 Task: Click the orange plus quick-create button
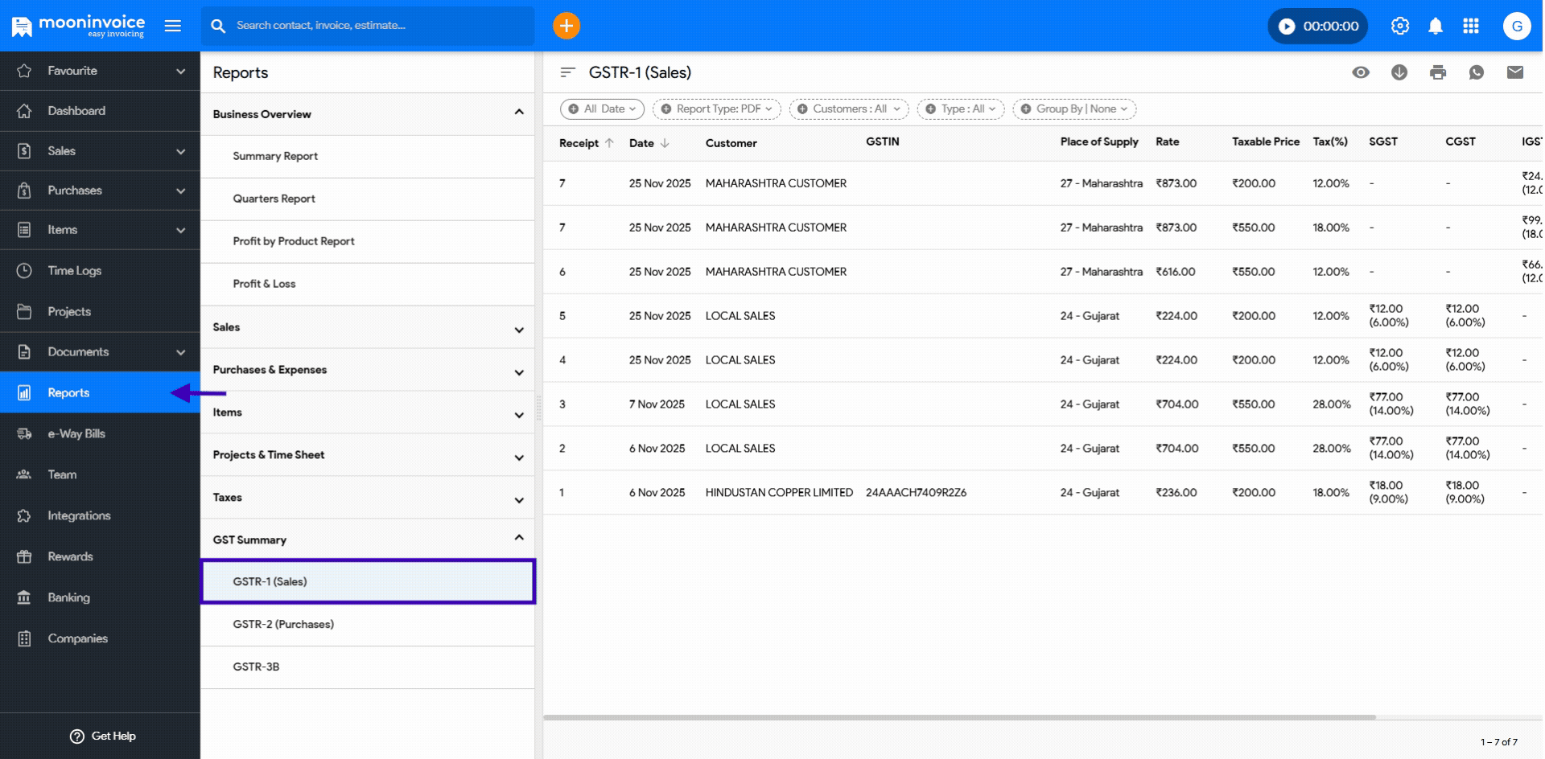pyautogui.click(x=566, y=26)
